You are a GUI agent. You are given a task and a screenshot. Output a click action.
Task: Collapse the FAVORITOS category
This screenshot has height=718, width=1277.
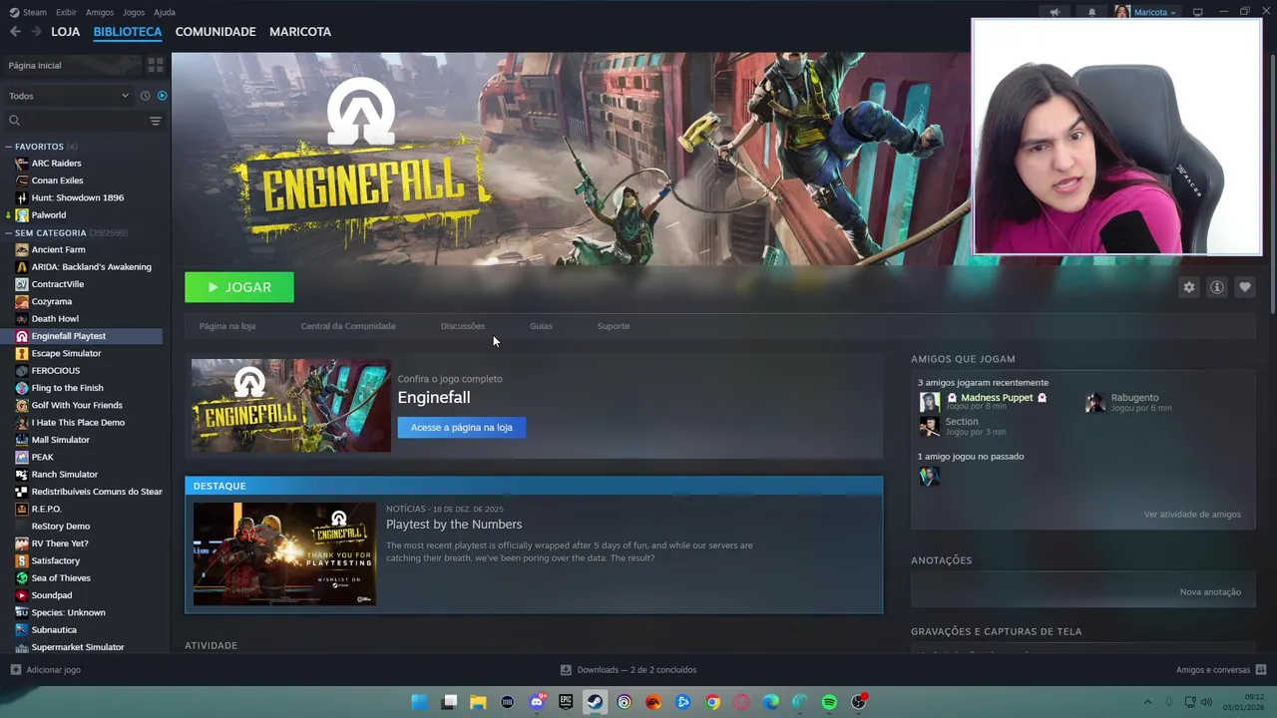tap(9, 147)
